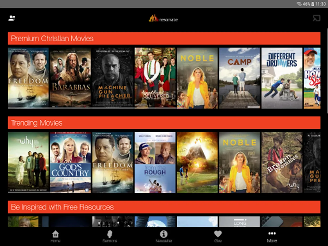Select Be Inspired with Free Resources header
328x246 pixels.
click(x=164, y=207)
